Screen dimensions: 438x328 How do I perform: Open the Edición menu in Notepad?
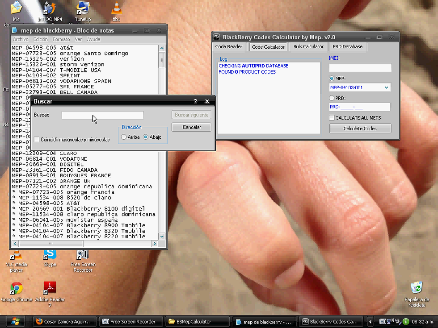41,39
